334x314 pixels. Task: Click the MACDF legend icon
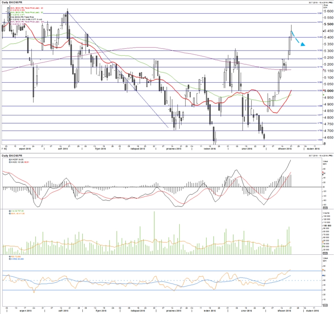[x=9, y=160]
